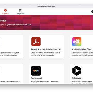93x93 pixels.
Task: Click the Esplora compass icon
Action: (x=5, y=10)
